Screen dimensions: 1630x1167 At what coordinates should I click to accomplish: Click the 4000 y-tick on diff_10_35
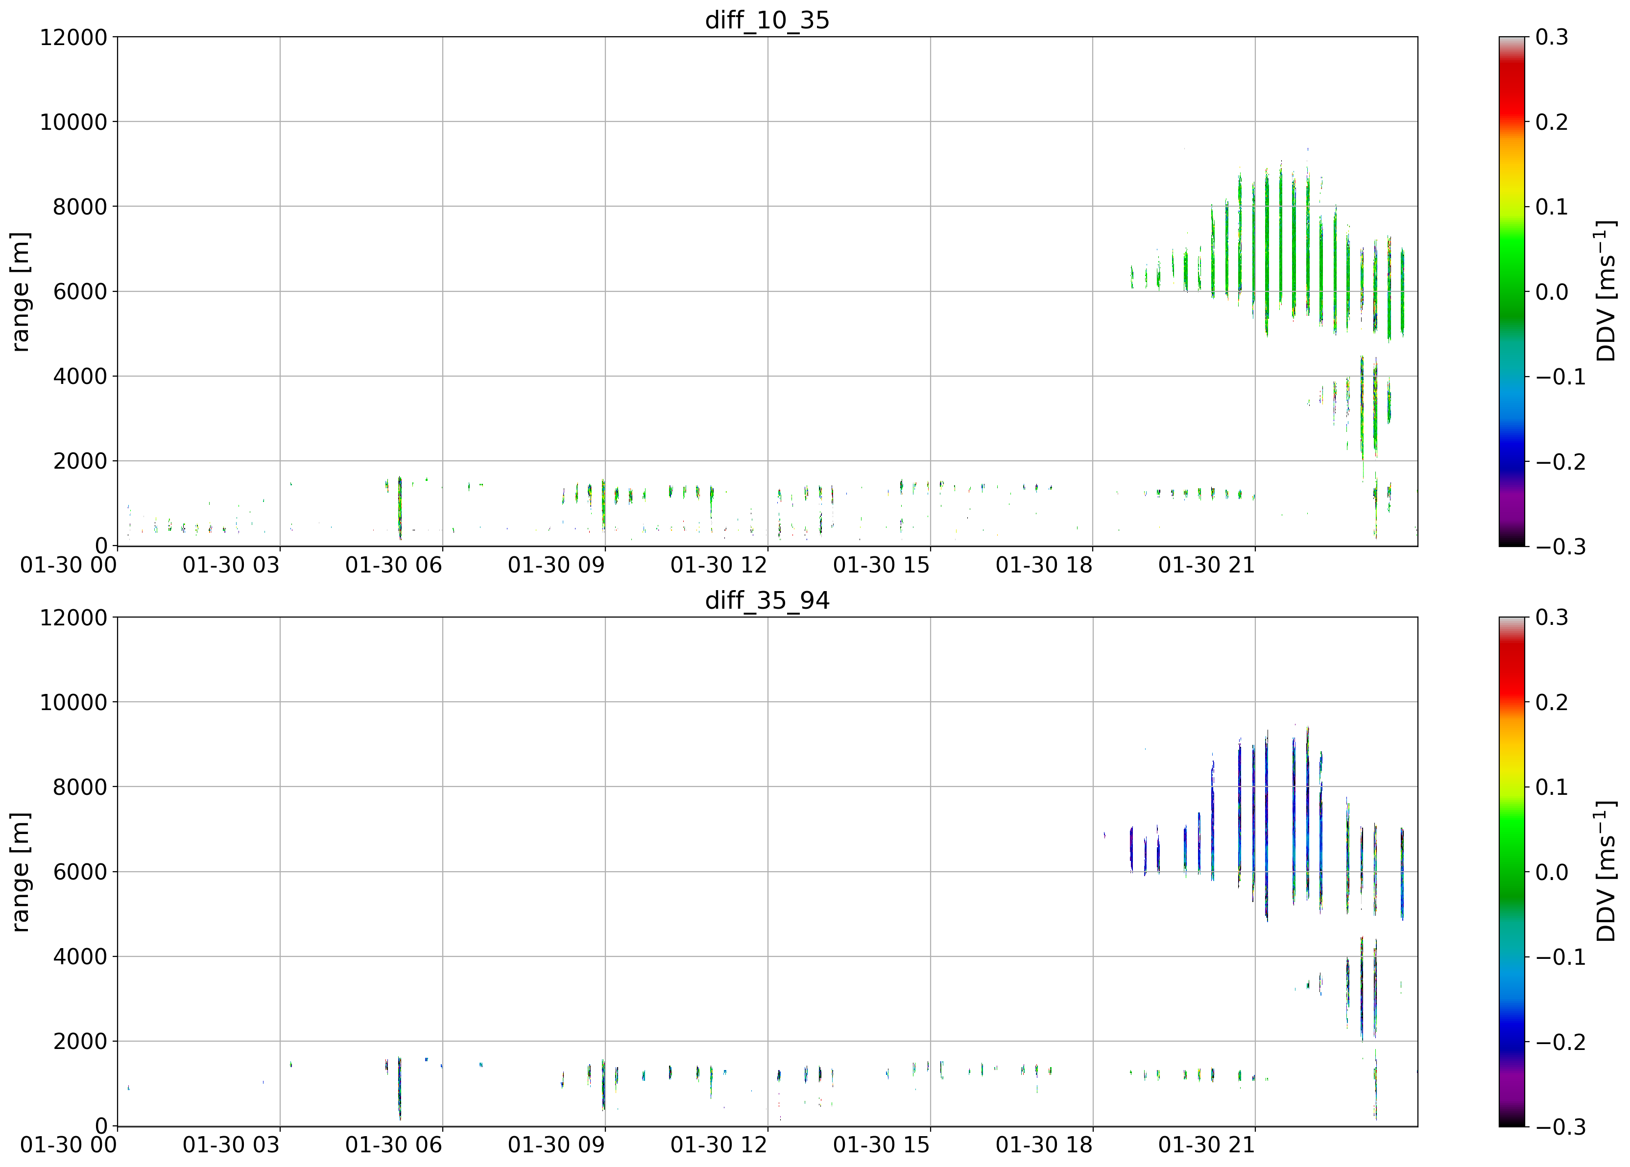coord(80,377)
